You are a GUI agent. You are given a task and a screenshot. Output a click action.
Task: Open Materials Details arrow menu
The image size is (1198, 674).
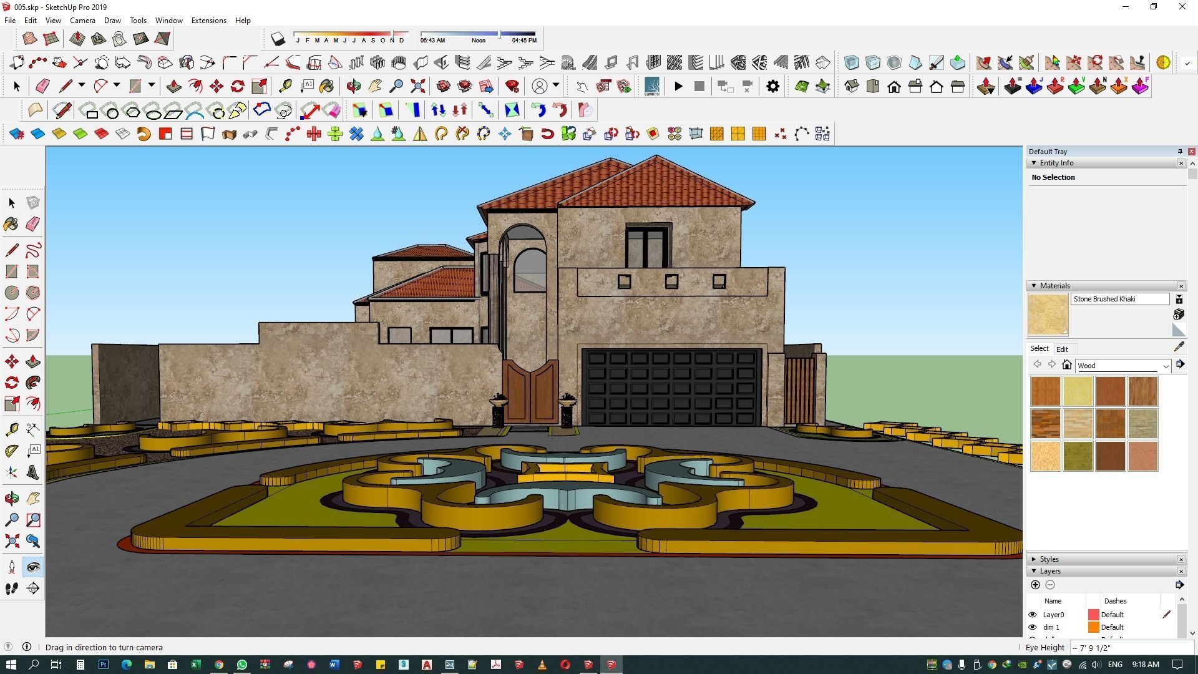[1179, 364]
